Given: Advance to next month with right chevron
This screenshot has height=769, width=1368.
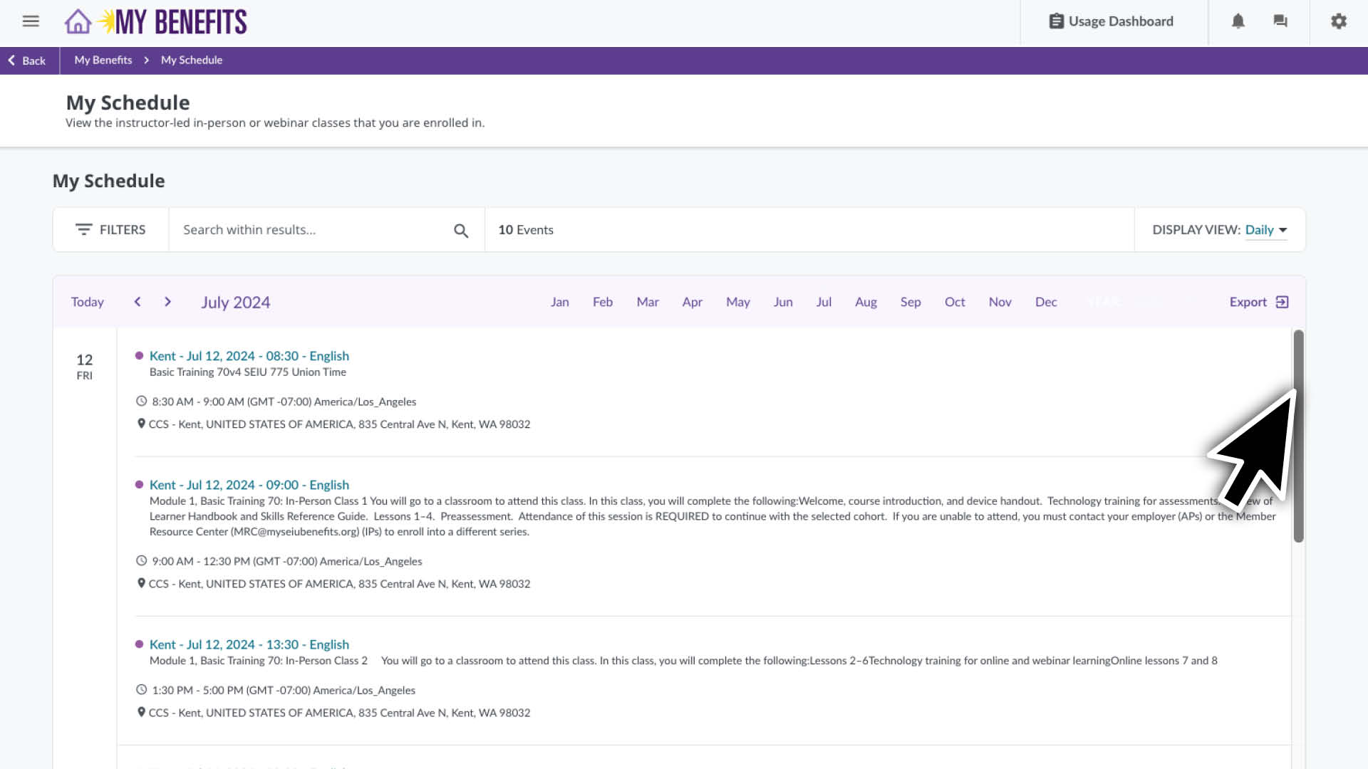Looking at the screenshot, I should [167, 301].
